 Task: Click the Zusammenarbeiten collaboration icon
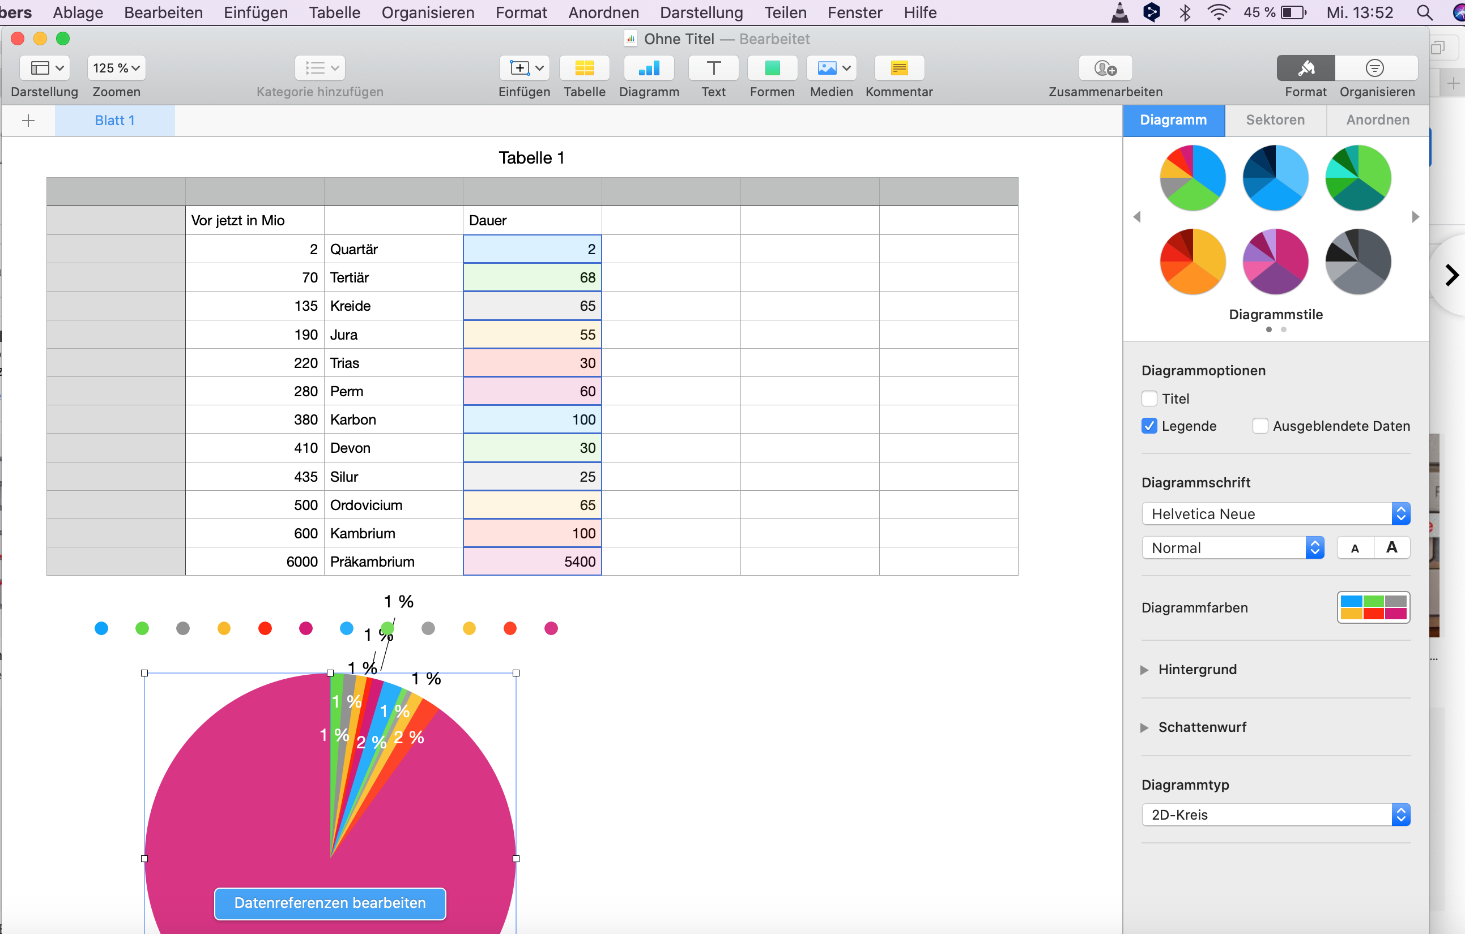click(x=1105, y=68)
